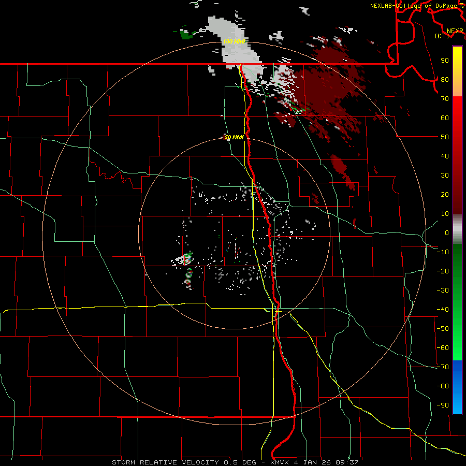
Task: Click the positive 60 value on velocity scale
Action: click(x=445, y=118)
